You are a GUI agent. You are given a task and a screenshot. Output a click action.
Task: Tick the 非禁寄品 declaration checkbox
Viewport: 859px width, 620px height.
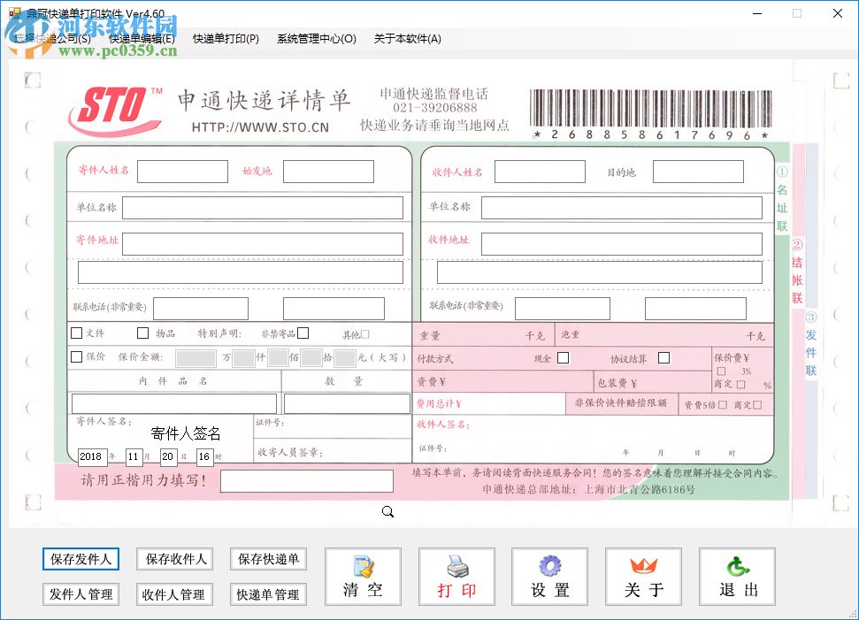302,333
